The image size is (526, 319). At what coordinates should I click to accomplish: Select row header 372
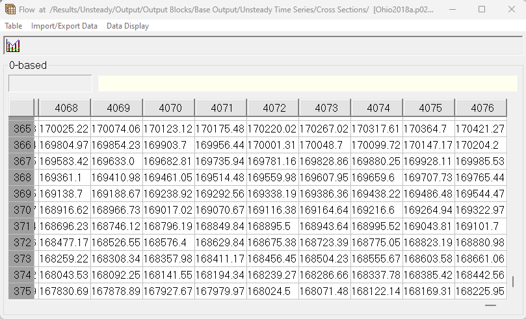(x=21, y=242)
